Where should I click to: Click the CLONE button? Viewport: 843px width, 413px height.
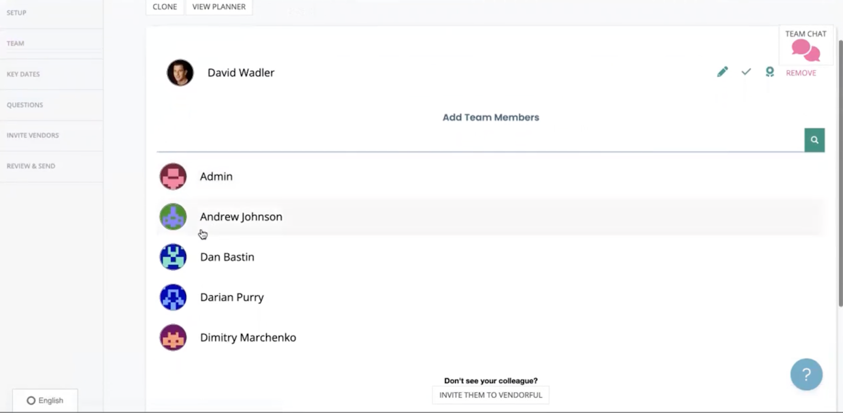point(164,6)
